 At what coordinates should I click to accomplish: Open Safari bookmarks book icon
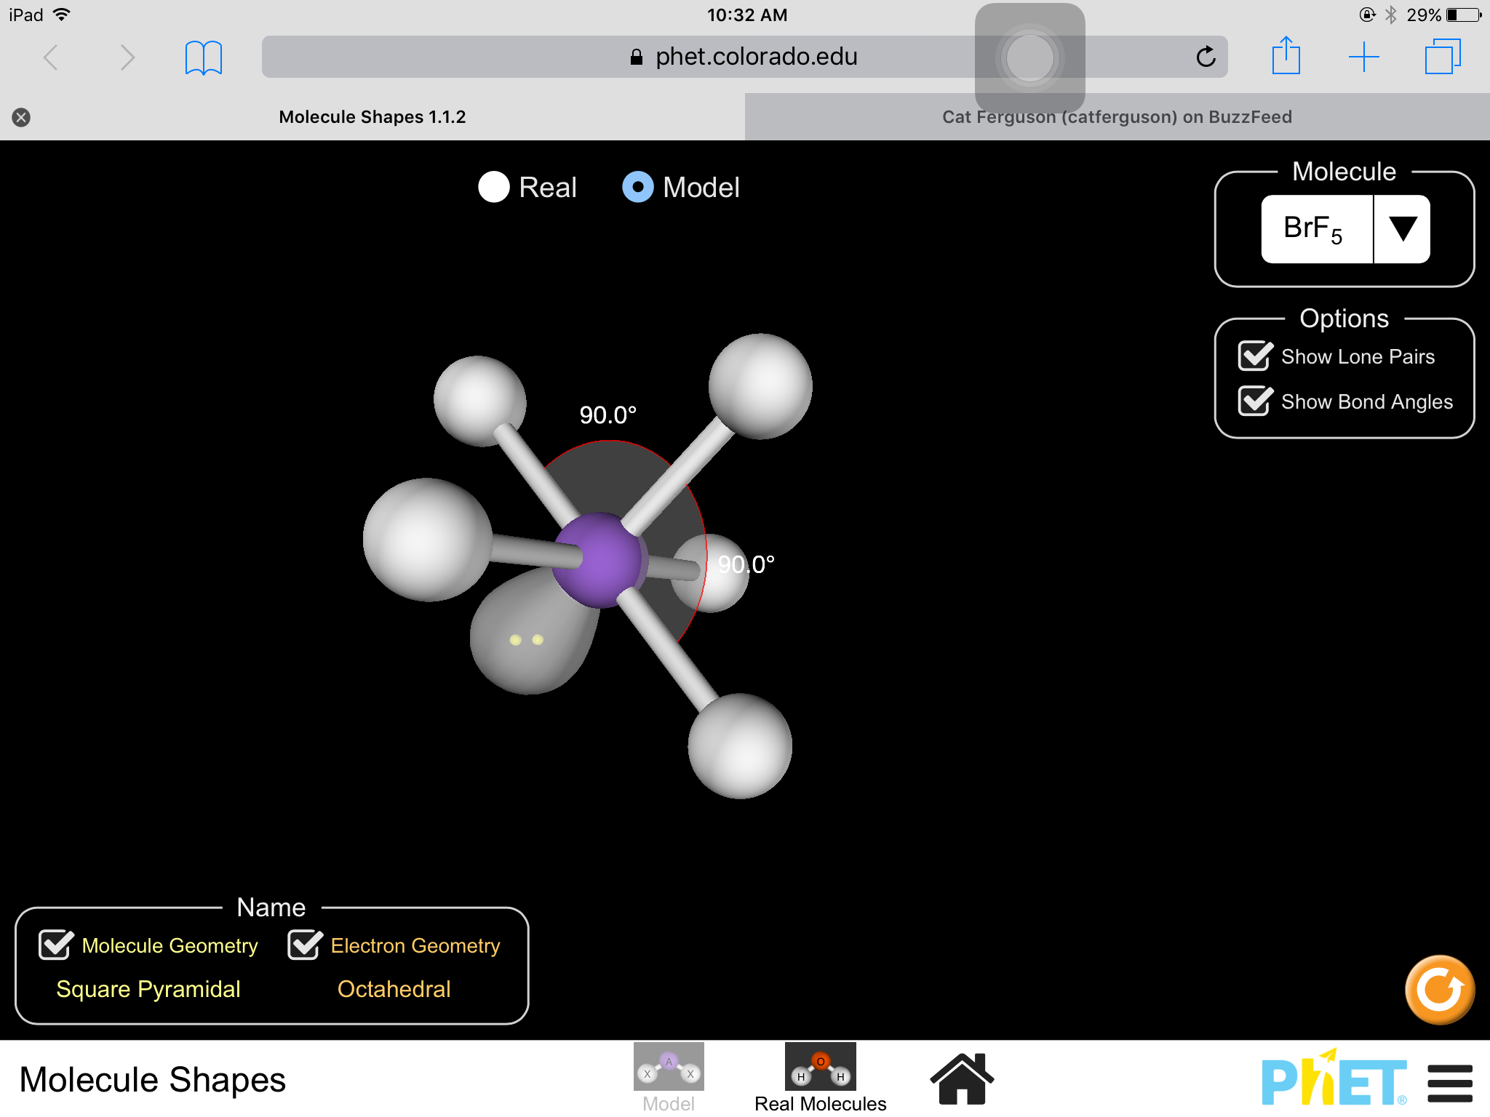[203, 57]
